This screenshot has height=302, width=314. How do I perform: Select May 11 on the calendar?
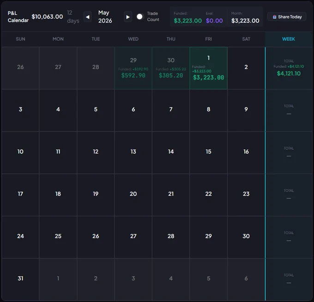click(58, 152)
